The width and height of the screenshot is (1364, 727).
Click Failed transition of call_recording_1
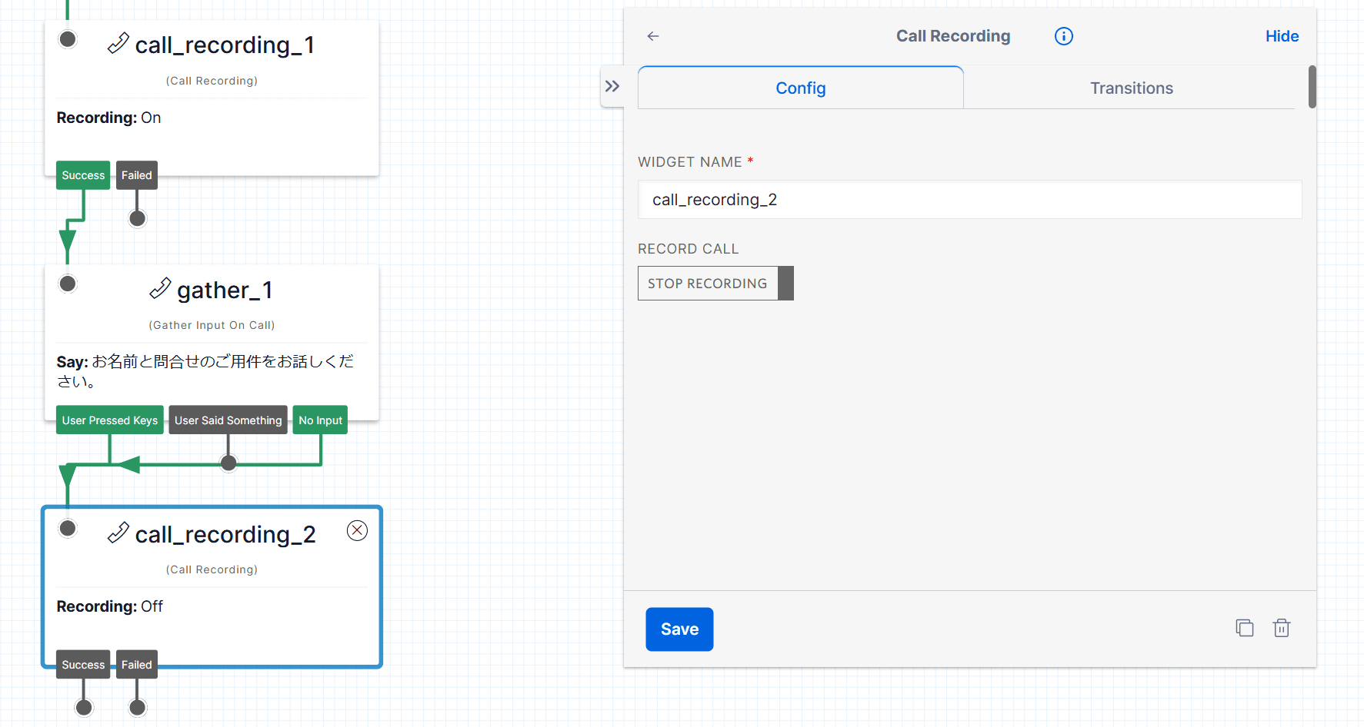[x=137, y=175]
